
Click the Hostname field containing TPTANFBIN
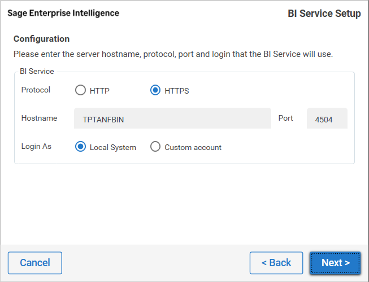172,118
